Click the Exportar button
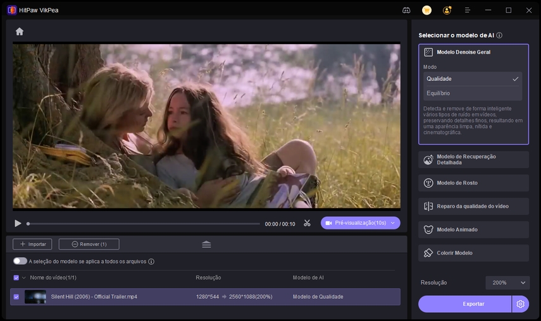Viewport: 541px width, 321px height. click(x=464, y=304)
